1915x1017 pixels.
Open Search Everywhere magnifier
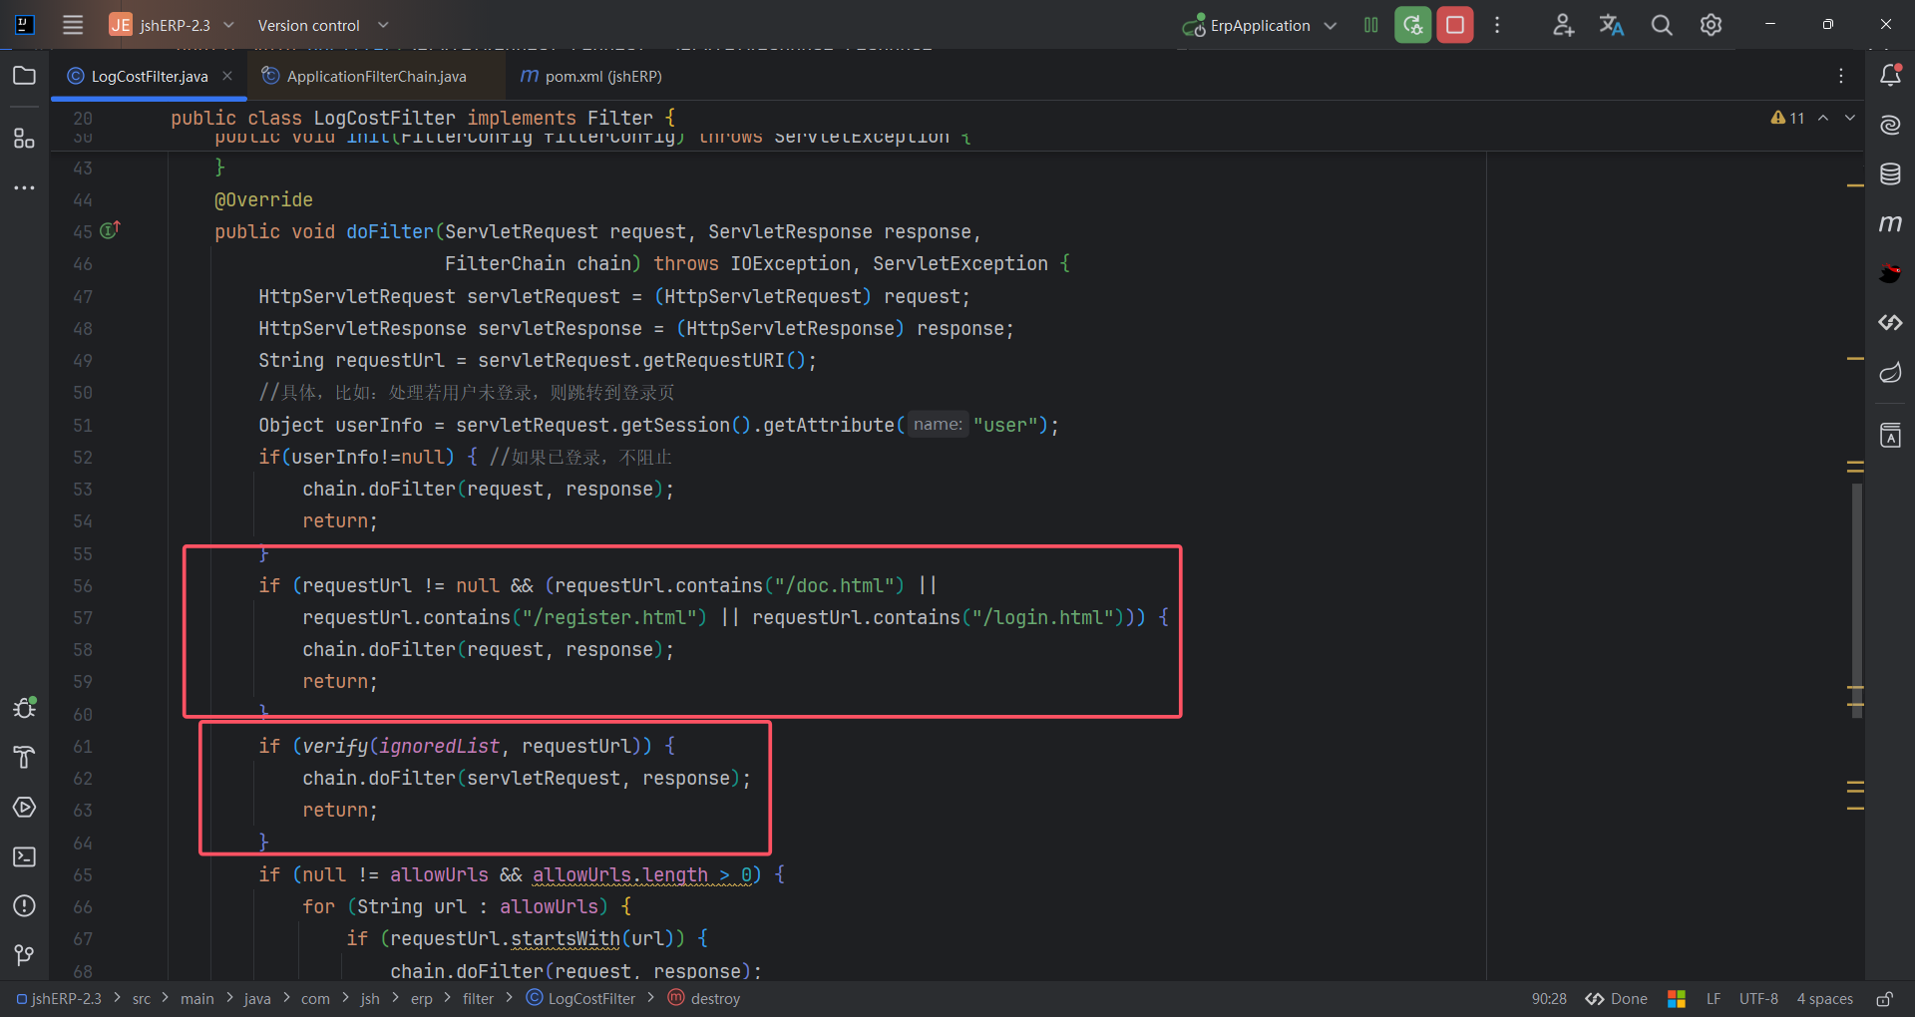(1662, 25)
